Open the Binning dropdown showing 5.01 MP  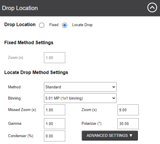[80, 98]
